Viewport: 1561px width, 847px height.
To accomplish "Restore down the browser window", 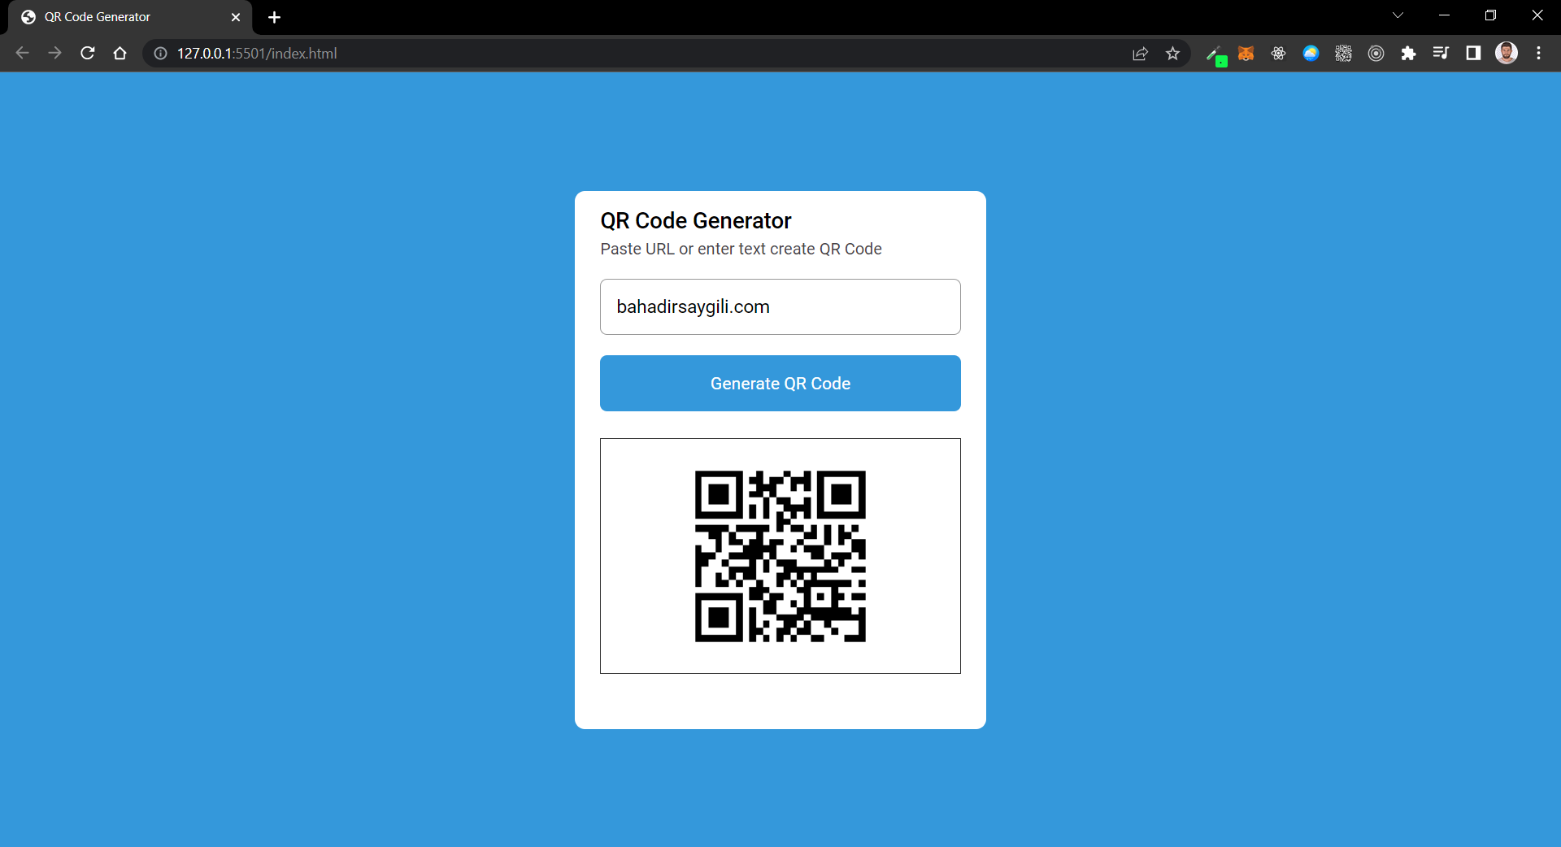I will coord(1490,15).
